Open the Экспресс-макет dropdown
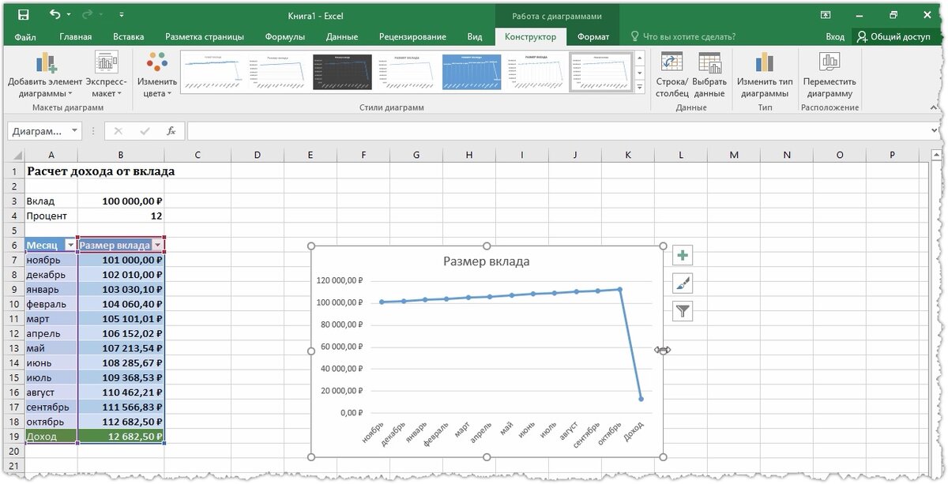Screen dimensions: 948x484 pos(106,74)
